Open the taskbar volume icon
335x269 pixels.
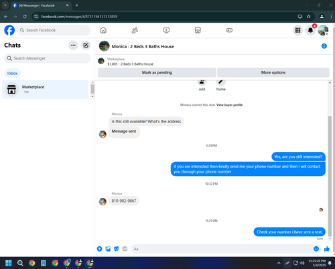click(302, 263)
